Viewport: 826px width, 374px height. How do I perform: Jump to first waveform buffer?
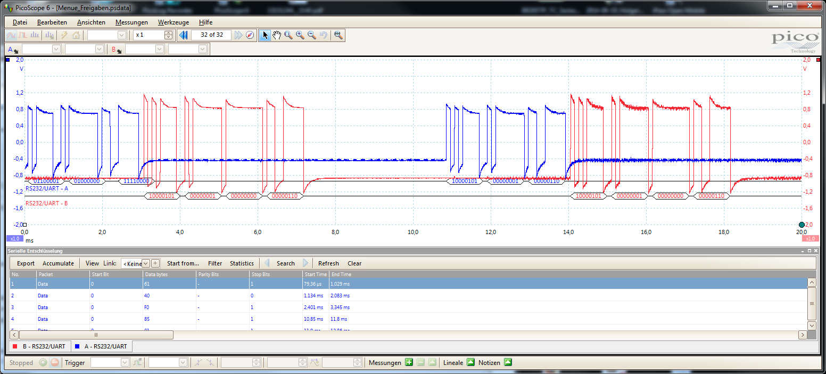point(183,35)
